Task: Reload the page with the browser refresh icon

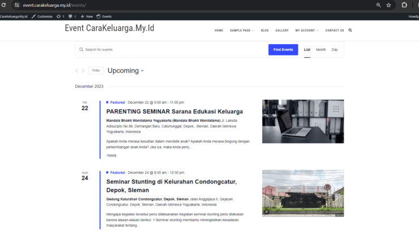Action: click(x=3, y=5)
